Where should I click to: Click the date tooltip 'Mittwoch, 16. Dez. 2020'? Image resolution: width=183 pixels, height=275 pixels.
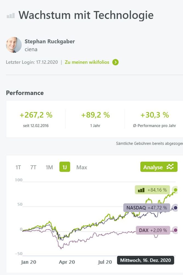click(x=145, y=260)
